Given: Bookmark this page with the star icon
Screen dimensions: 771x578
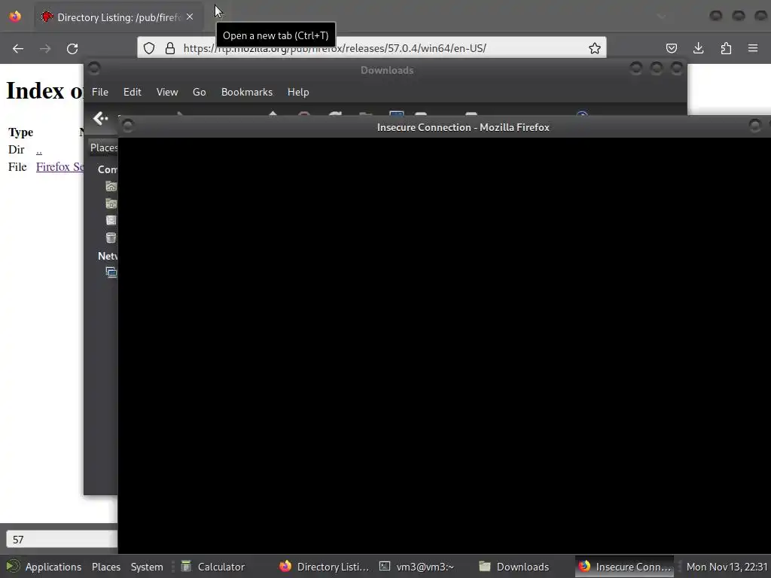Looking at the screenshot, I should (595, 48).
